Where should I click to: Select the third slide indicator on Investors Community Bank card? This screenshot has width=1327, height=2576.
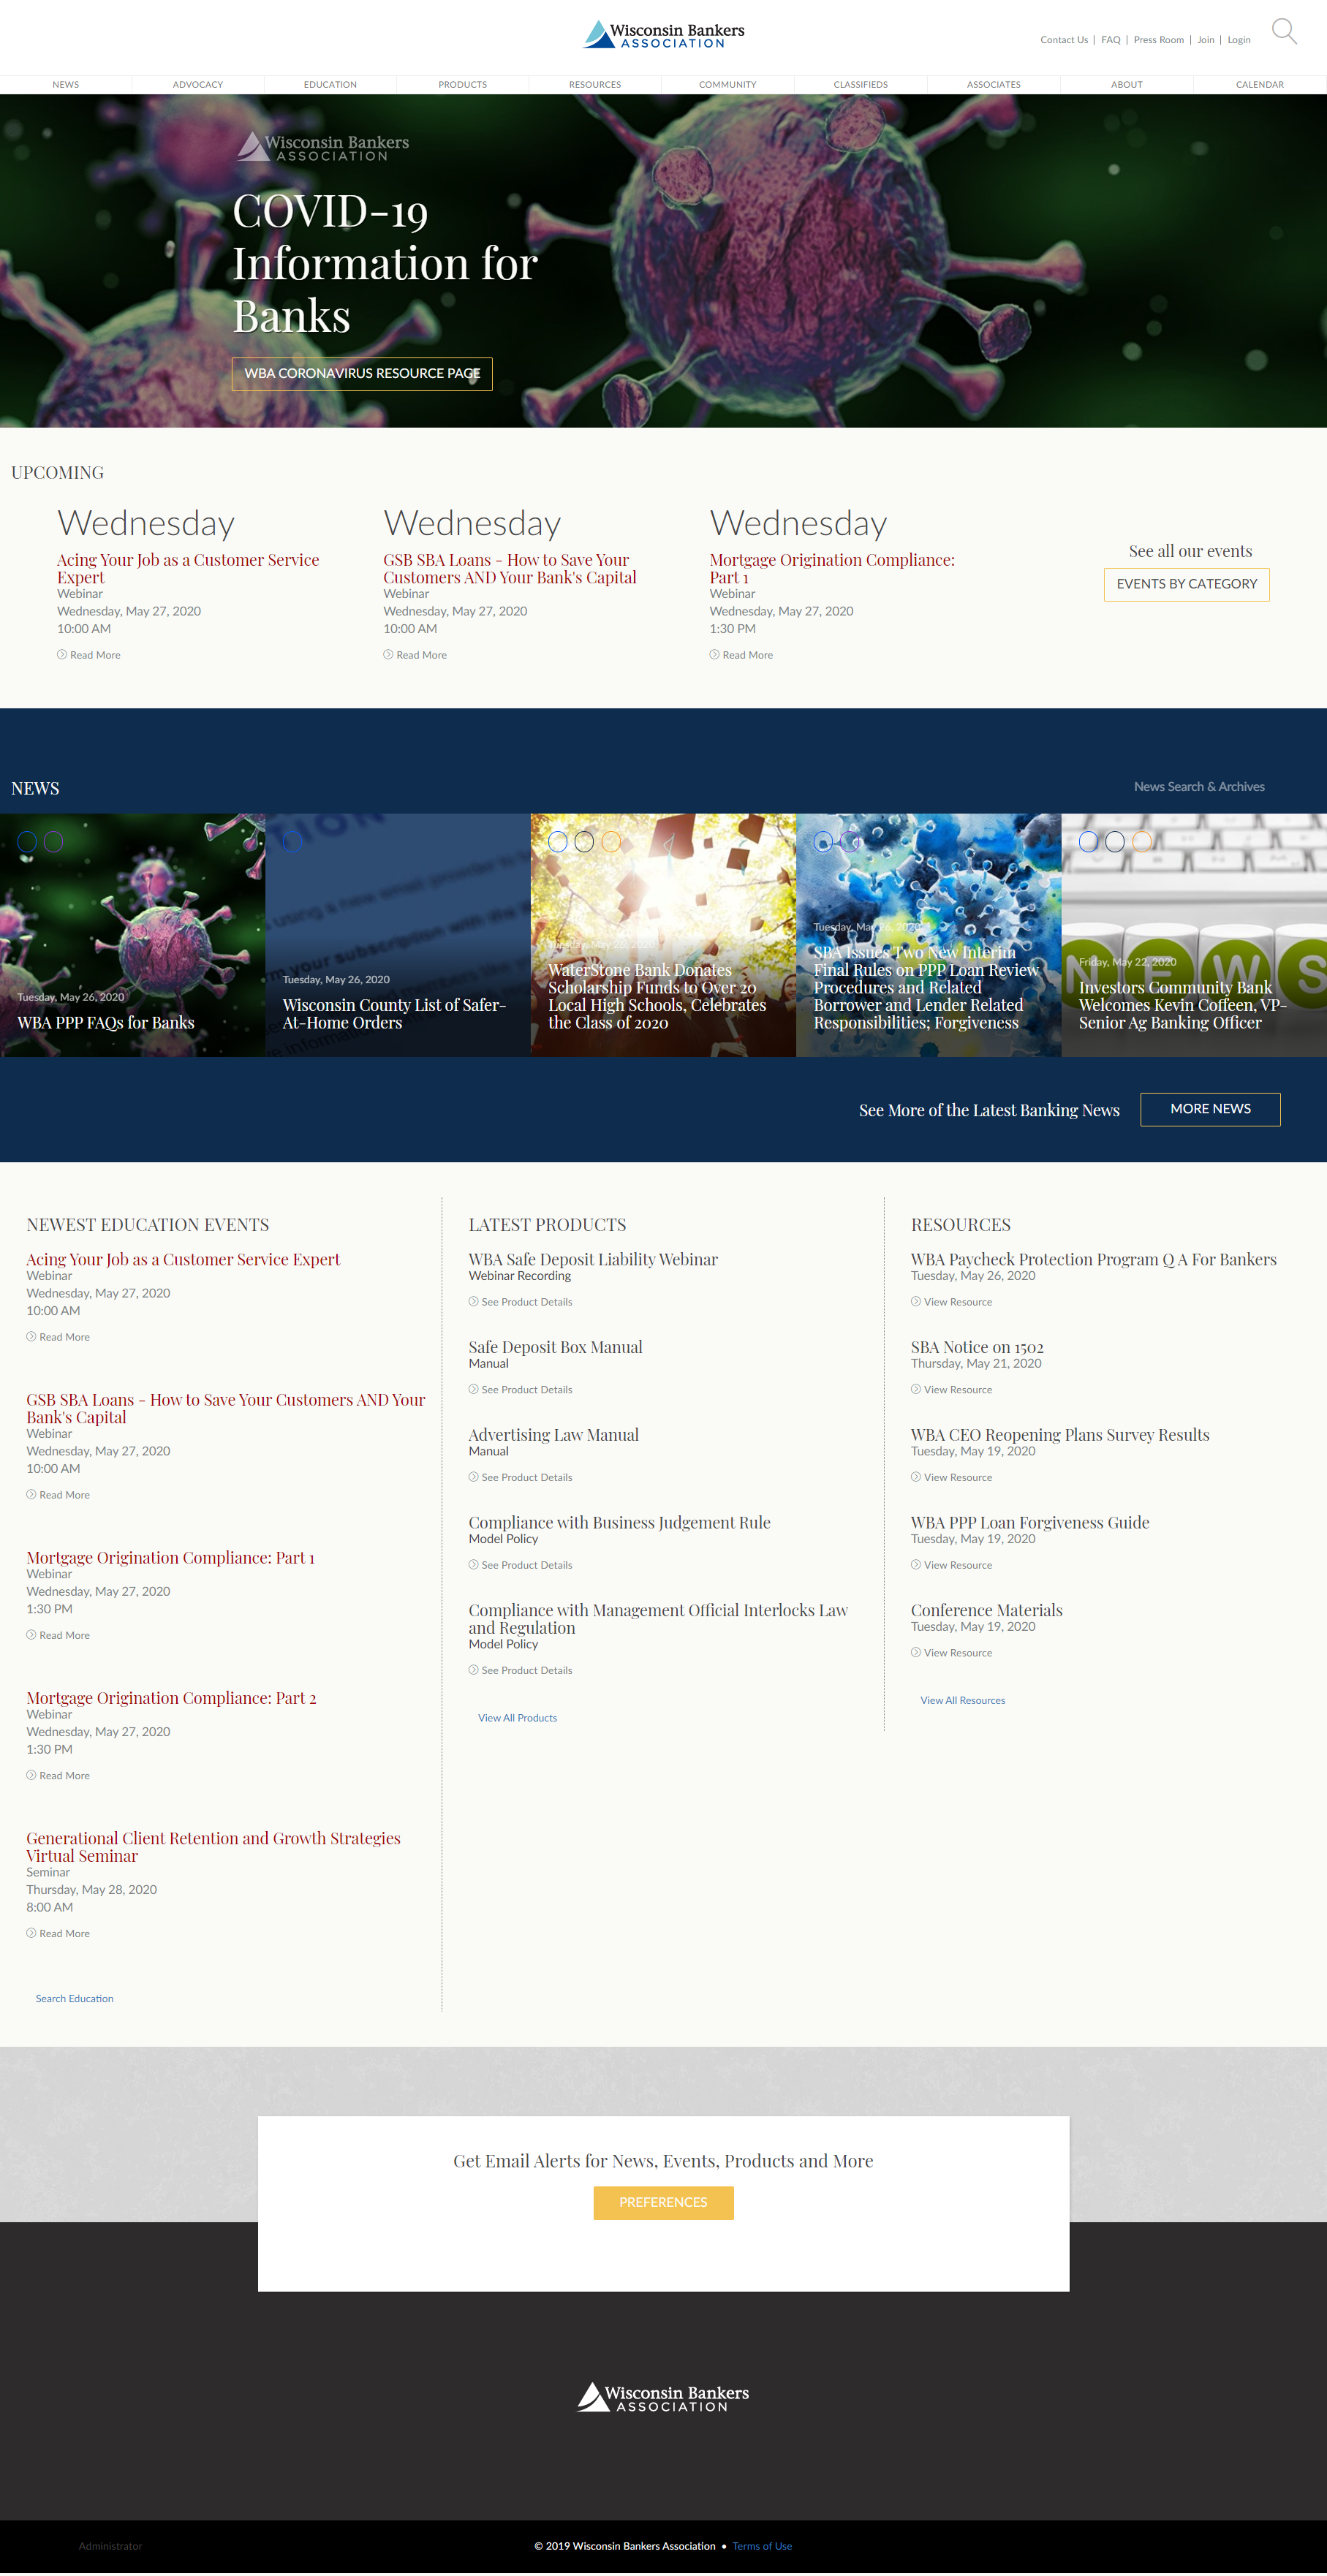1142,841
